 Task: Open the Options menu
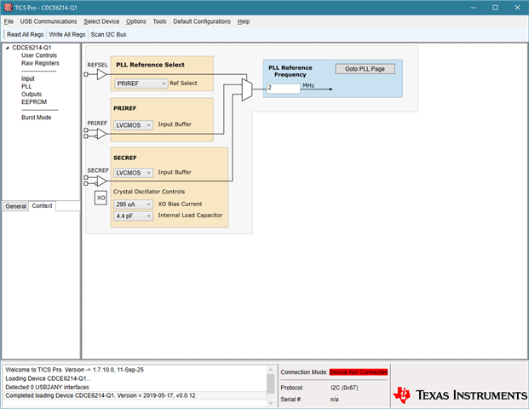(136, 21)
